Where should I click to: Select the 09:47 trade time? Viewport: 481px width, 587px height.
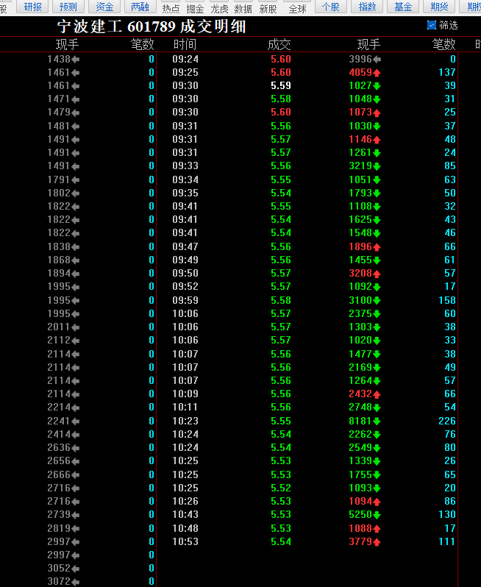[x=185, y=246]
